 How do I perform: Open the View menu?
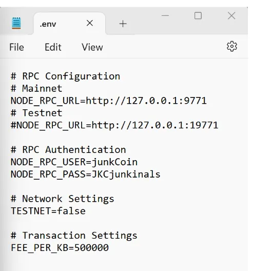(x=92, y=47)
